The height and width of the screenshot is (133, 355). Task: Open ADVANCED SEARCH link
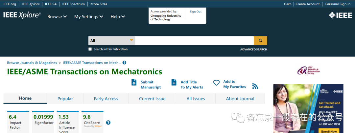click(253, 49)
